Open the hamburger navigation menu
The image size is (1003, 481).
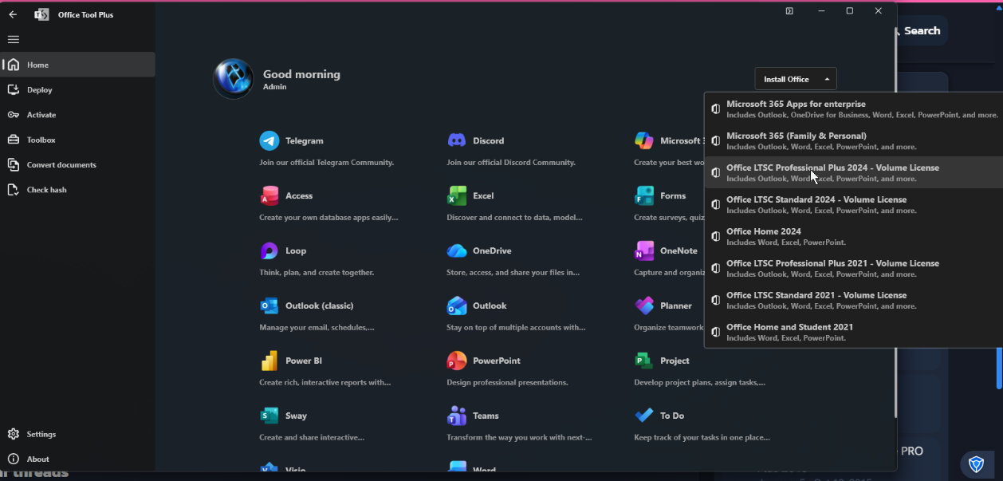tap(14, 39)
